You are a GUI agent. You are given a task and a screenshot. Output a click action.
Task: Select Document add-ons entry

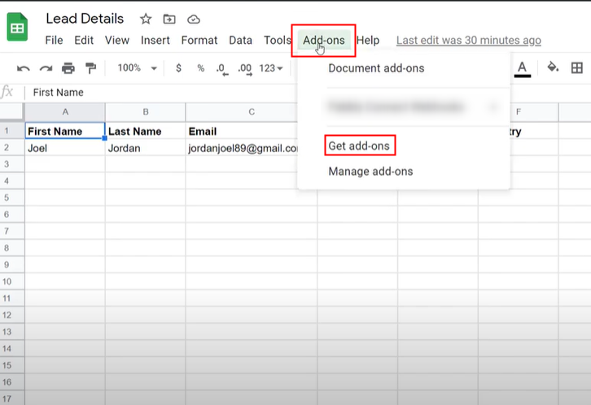pyautogui.click(x=376, y=68)
